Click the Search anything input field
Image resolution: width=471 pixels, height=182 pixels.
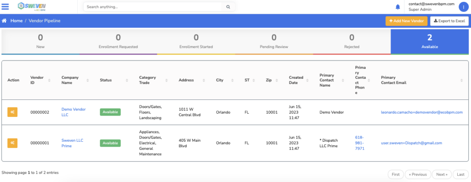(153, 6)
